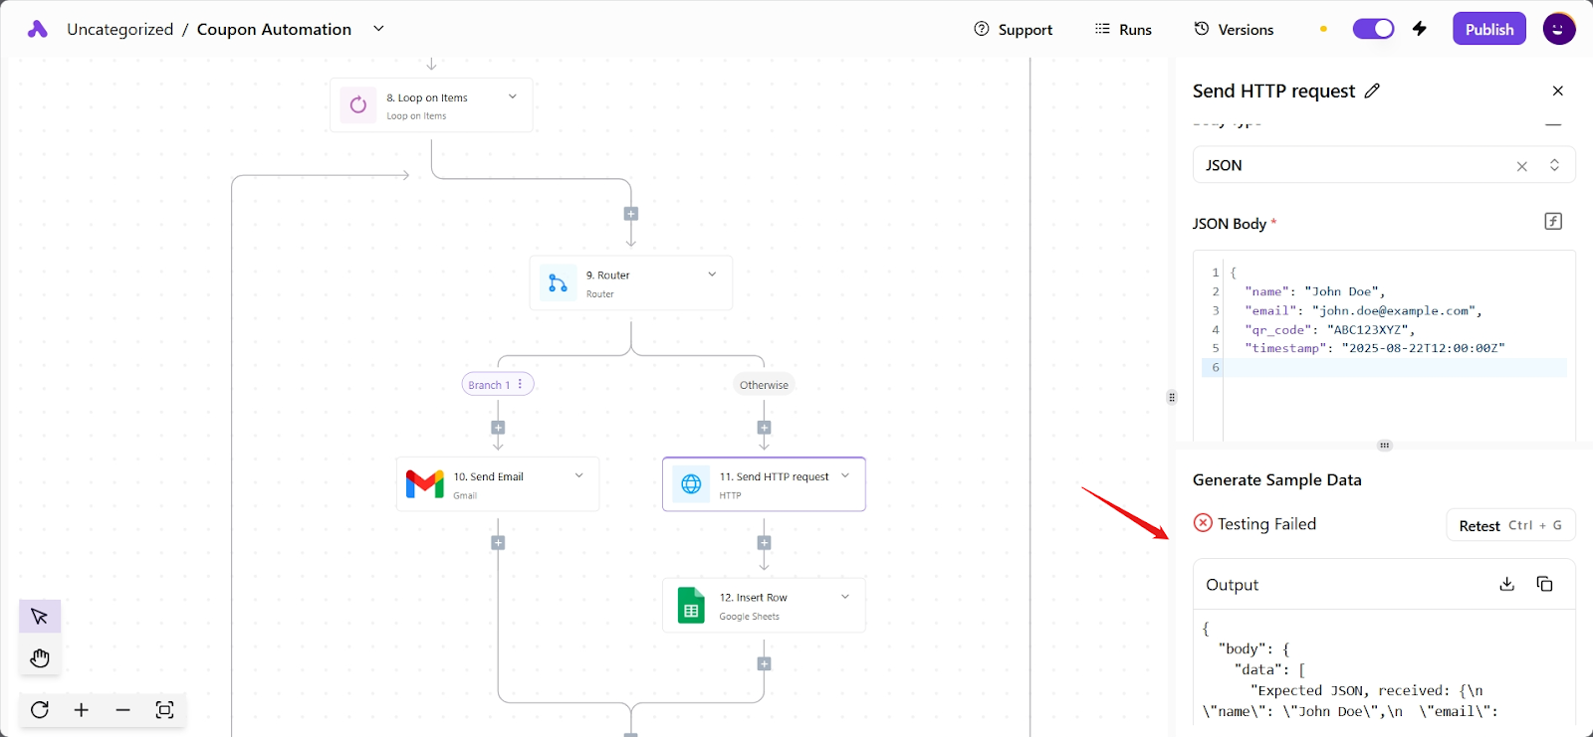This screenshot has height=737, width=1593.
Task: Open the user avatar menu
Action: click(1559, 29)
